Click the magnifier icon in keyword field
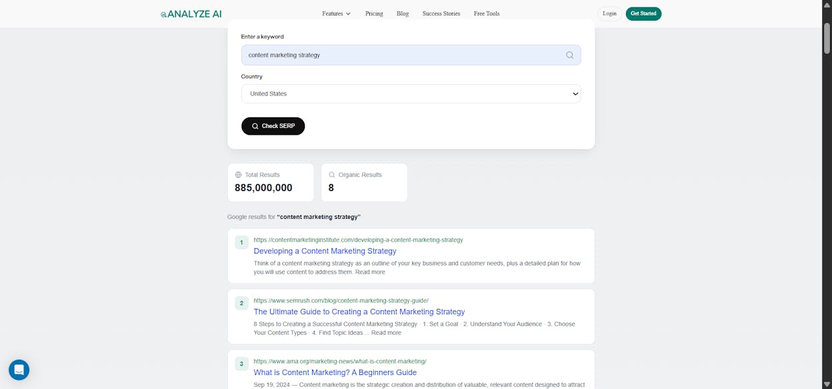This screenshot has width=832, height=389. coord(569,55)
